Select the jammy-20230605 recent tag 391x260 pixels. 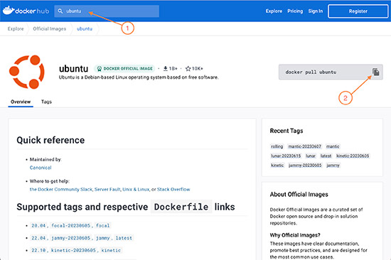[305, 166]
